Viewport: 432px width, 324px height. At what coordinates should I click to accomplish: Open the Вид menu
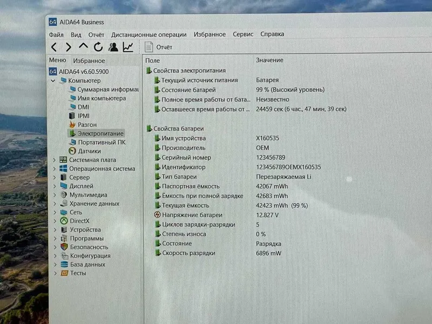[x=76, y=35]
